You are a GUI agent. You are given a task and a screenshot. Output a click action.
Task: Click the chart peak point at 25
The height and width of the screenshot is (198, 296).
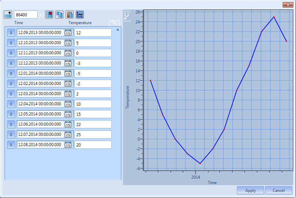(x=274, y=17)
